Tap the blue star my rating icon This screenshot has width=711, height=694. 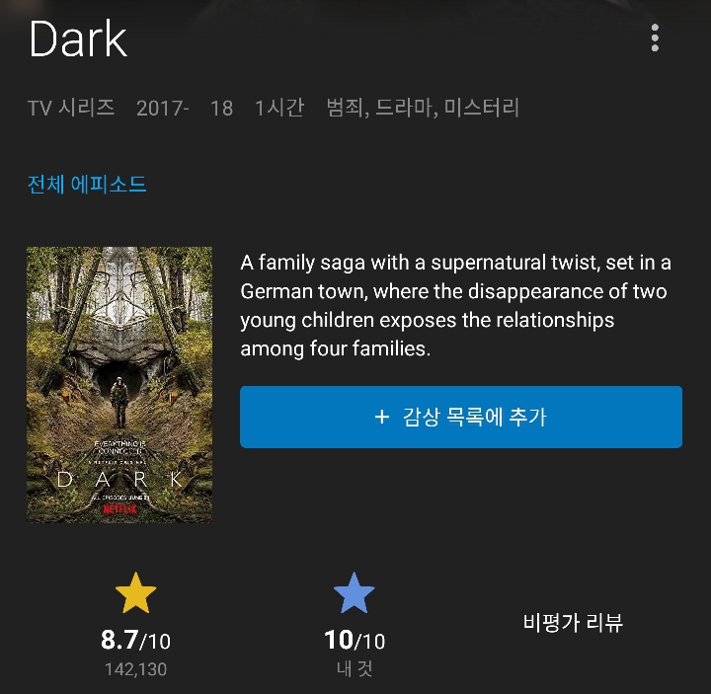[354, 593]
